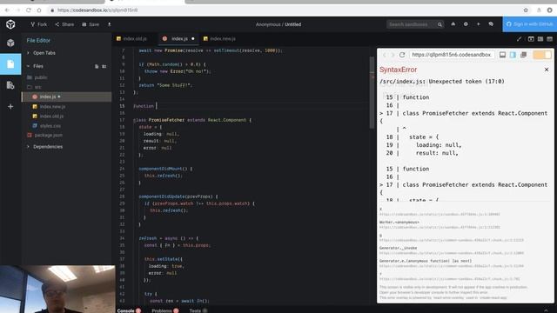
Task: Open the Configuration Files sidebar icon
Action: 10,85
